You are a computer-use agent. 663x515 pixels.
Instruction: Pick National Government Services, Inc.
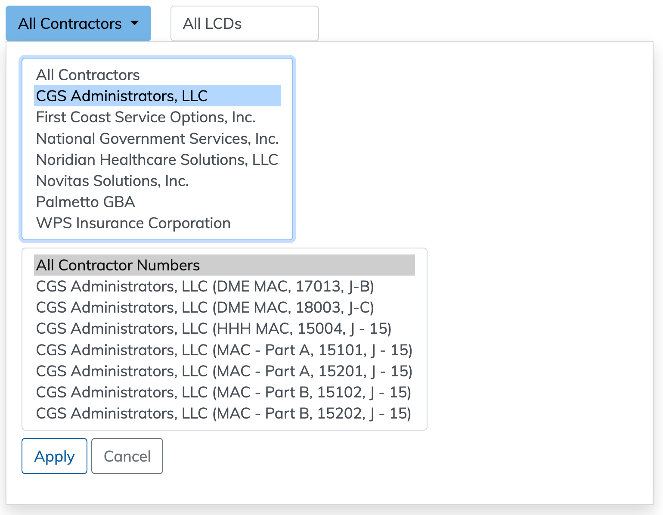click(x=157, y=139)
